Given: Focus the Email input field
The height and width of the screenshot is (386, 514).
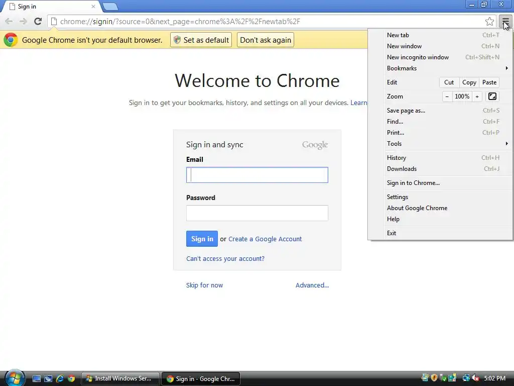Looking at the screenshot, I should [x=257, y=175].
